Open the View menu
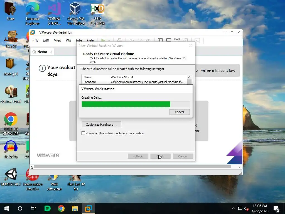The height and width of the screenshot is (214, 285). pos(58,40)
